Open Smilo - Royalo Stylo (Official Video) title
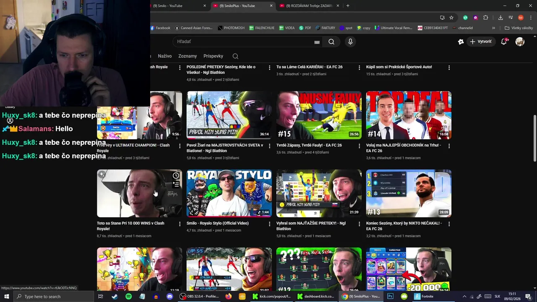Image resolution: width=537 pixels, height=302 pixels. pyautogui.click(x=218, y=223)
